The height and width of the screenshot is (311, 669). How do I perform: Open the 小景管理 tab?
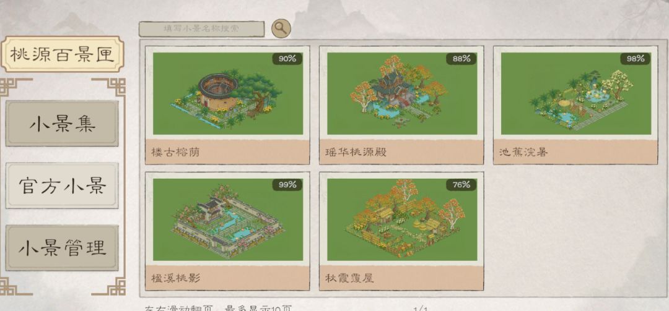[x=63, y=248]
